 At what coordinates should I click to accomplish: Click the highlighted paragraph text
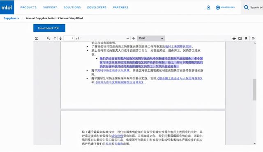coord(151,62)
